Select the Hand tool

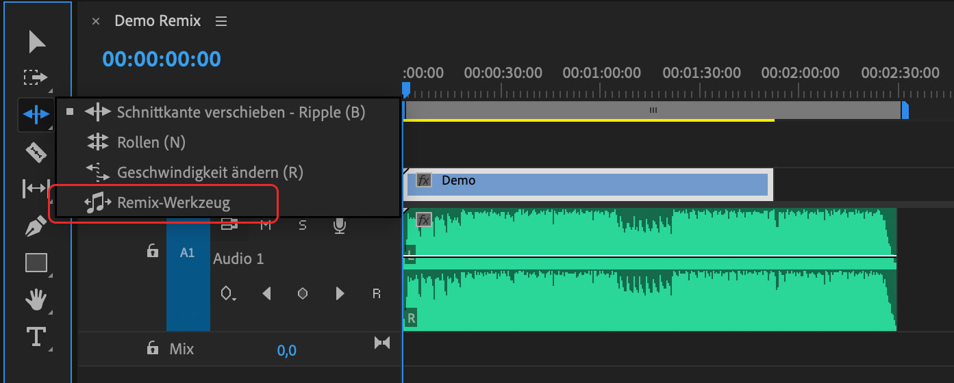tap(36, 300)
